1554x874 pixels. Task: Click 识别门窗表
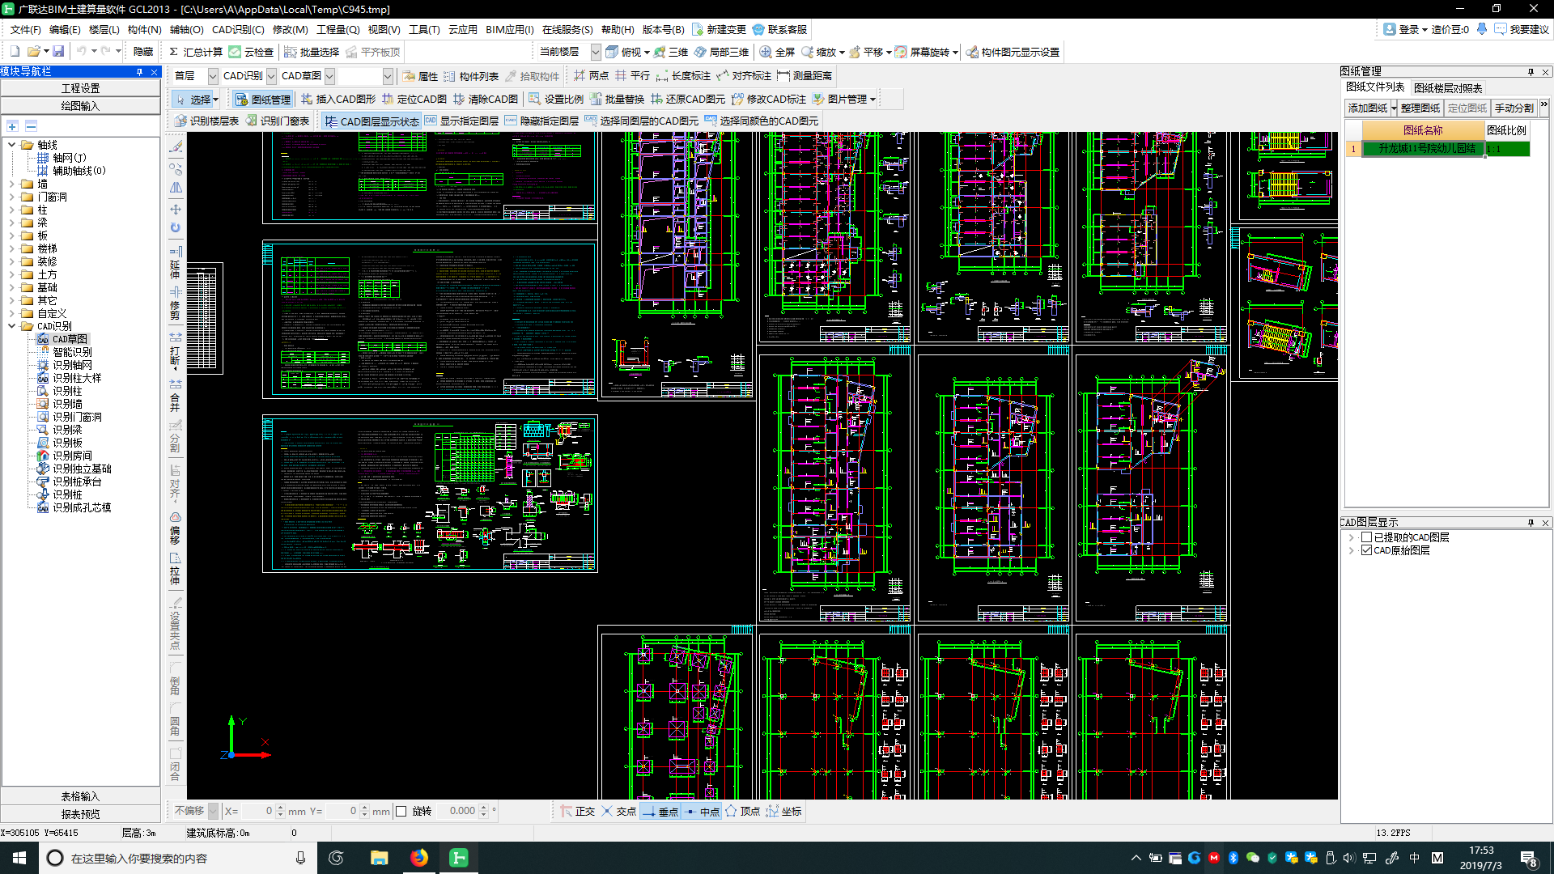[x=278, y=121]
